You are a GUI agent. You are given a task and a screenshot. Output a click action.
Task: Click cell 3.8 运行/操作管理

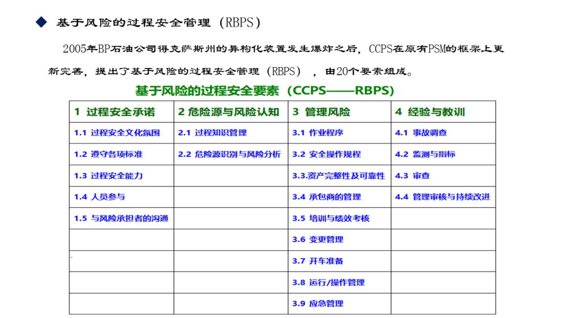click(340, 282)
